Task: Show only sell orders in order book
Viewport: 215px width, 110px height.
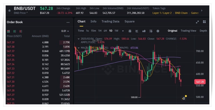Action: click(21, 31)
